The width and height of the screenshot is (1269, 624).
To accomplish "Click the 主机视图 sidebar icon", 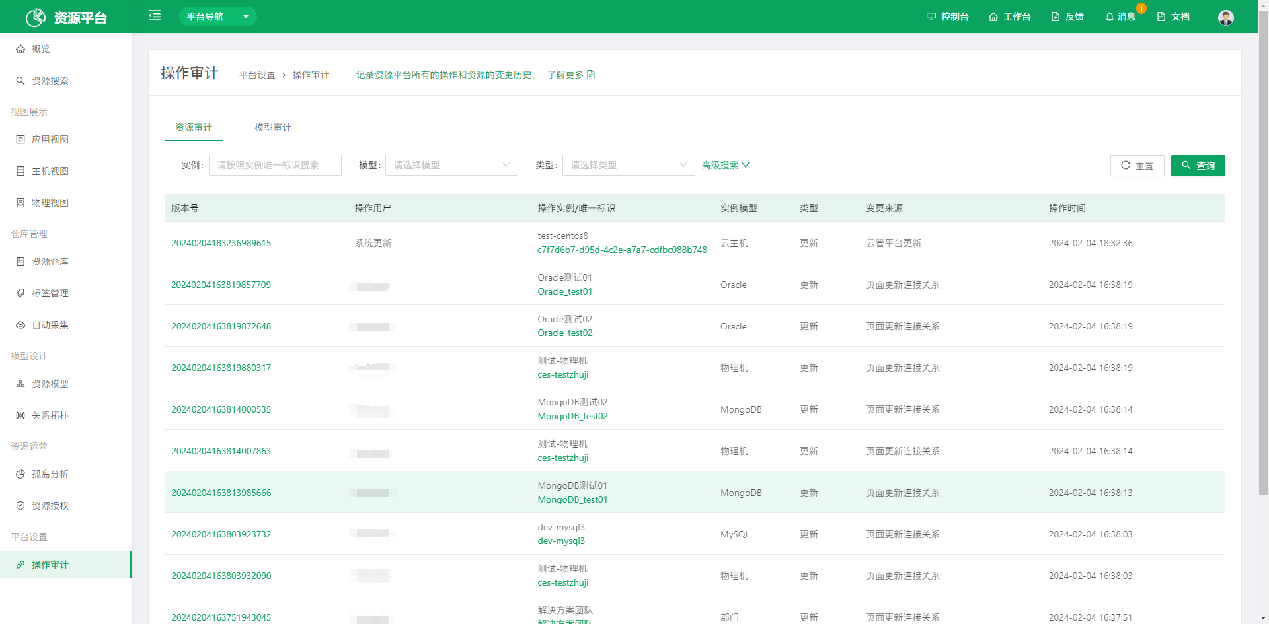I will tap(20, 171).
